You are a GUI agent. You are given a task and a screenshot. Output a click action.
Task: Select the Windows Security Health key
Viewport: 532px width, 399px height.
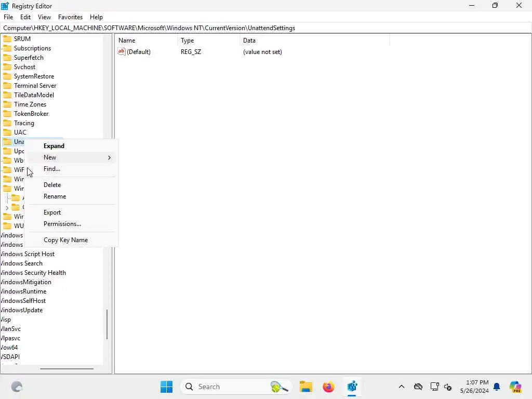pyautogui.click(x=33, y=273)
